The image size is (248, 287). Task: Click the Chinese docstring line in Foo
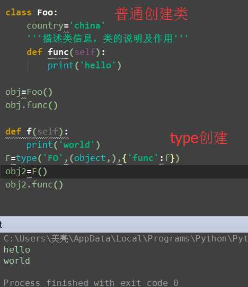pyautogui.click(x=108, y=39)
